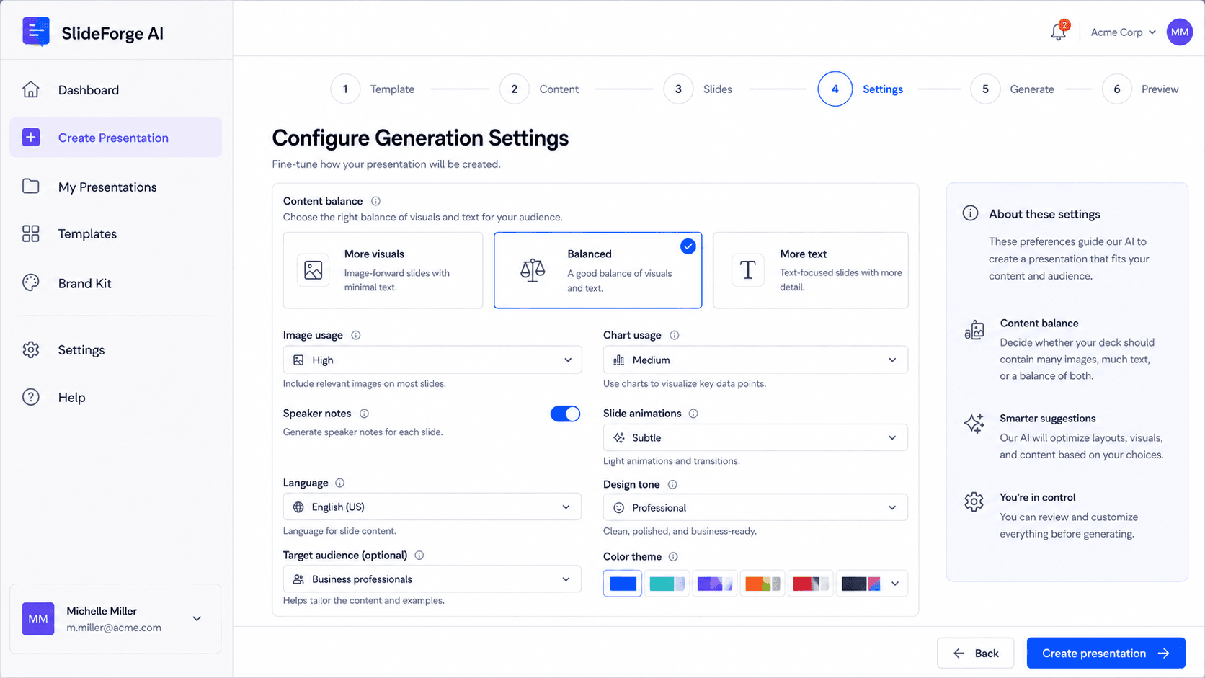The width and height of the screenshot is (1205, 678).
Task: Click the SlideForge AI logo icon
Action: pyautogui.click(x=36, y=32)
